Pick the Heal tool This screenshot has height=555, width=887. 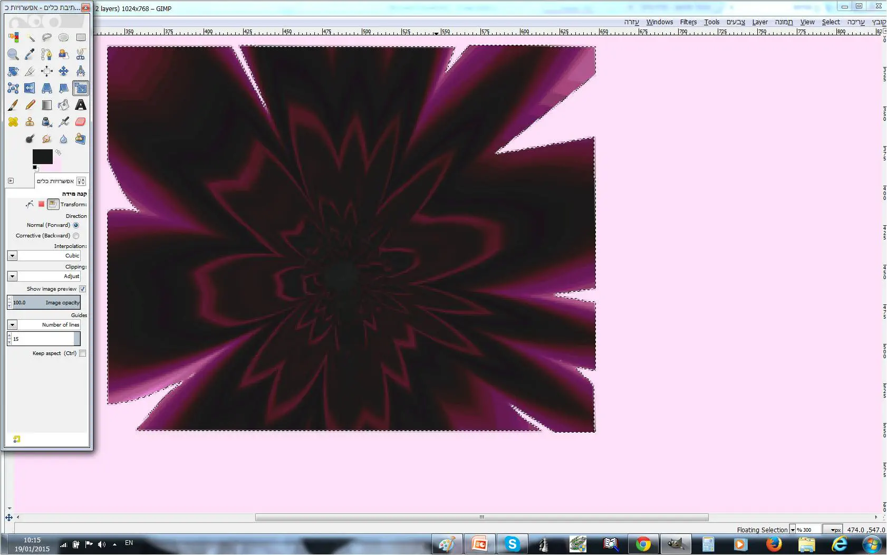pos(13,122)
